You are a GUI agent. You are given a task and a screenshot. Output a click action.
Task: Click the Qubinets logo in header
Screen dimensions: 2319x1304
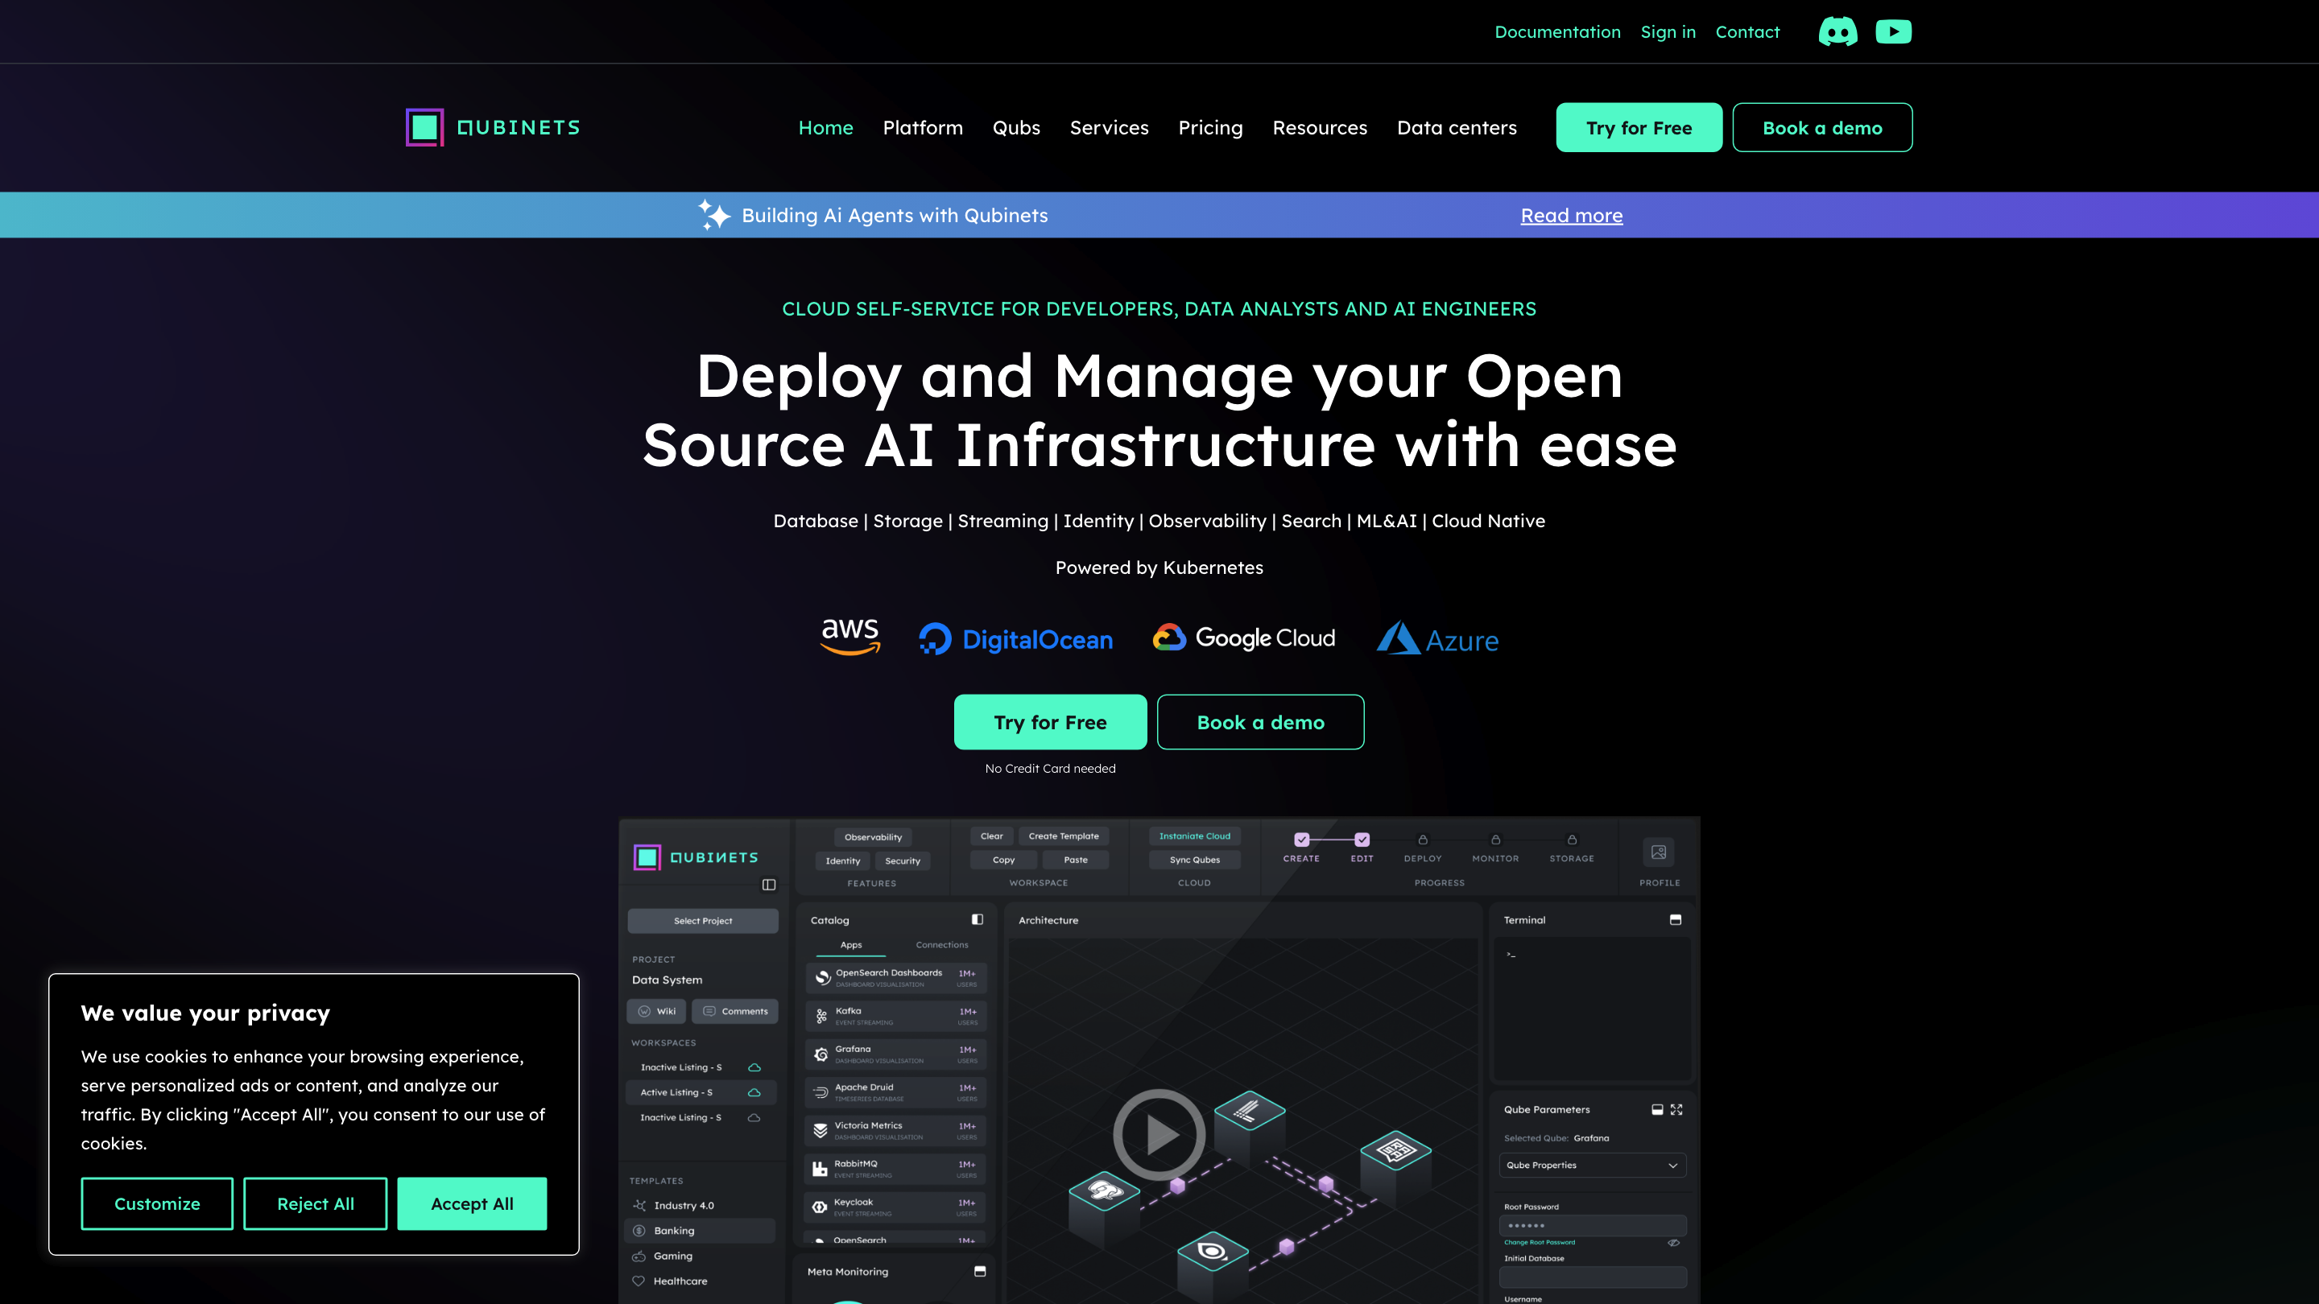[493, 128]
